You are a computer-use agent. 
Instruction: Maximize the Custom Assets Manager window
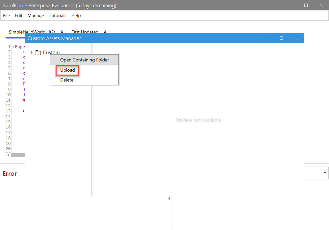click(281, 38)
